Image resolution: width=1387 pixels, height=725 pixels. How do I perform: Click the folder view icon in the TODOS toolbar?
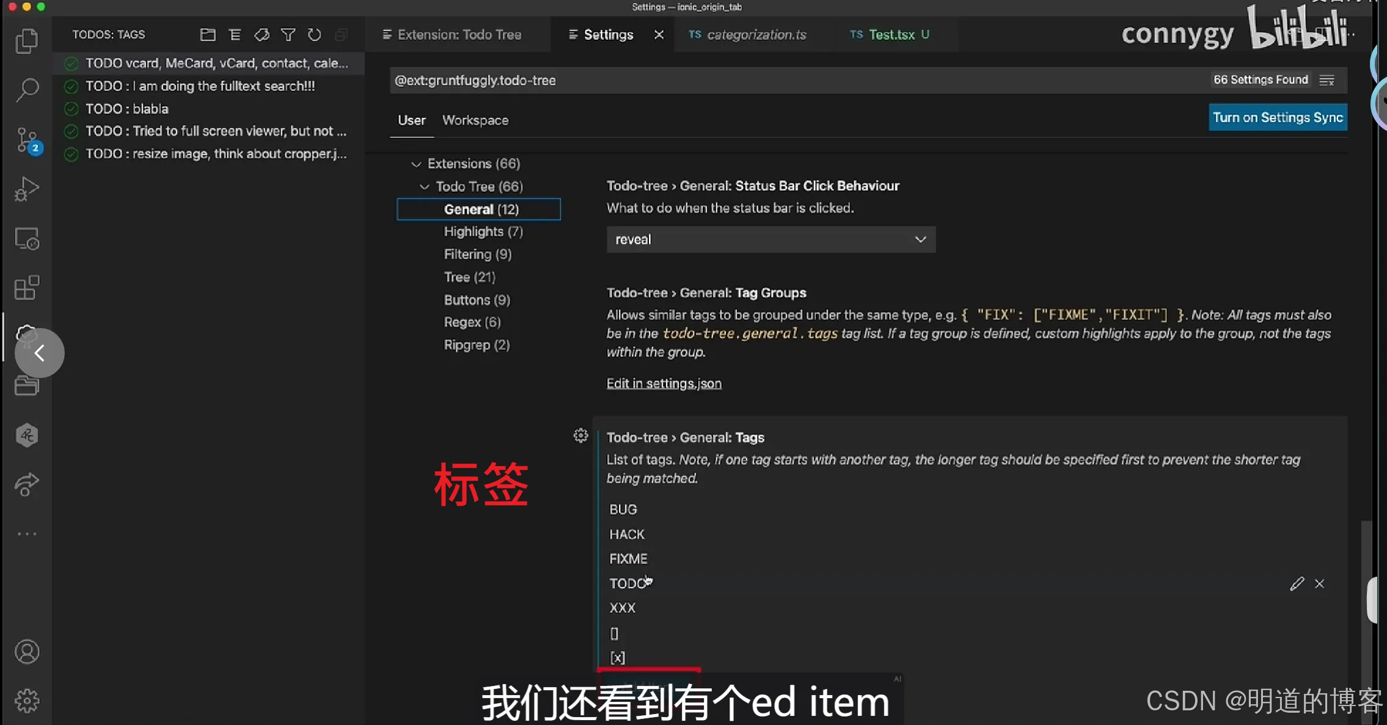[208, 35]
